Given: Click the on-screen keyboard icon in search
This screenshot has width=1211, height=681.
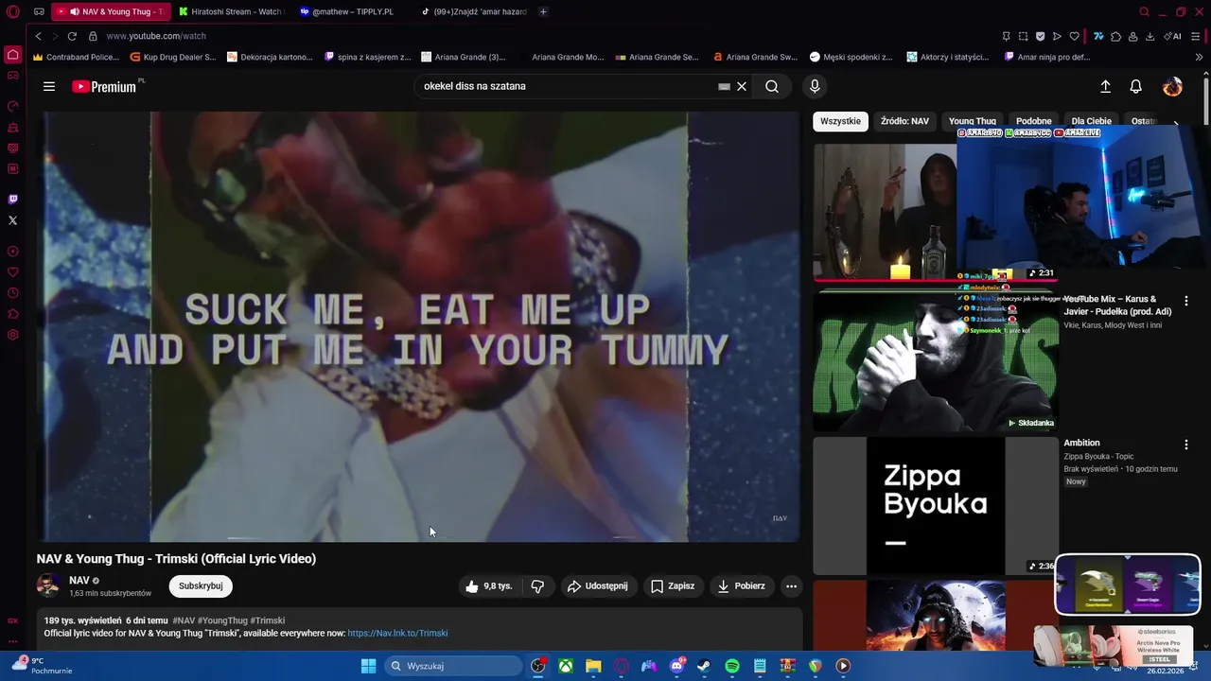Looking at the screenshot, I should coord(724,86).
